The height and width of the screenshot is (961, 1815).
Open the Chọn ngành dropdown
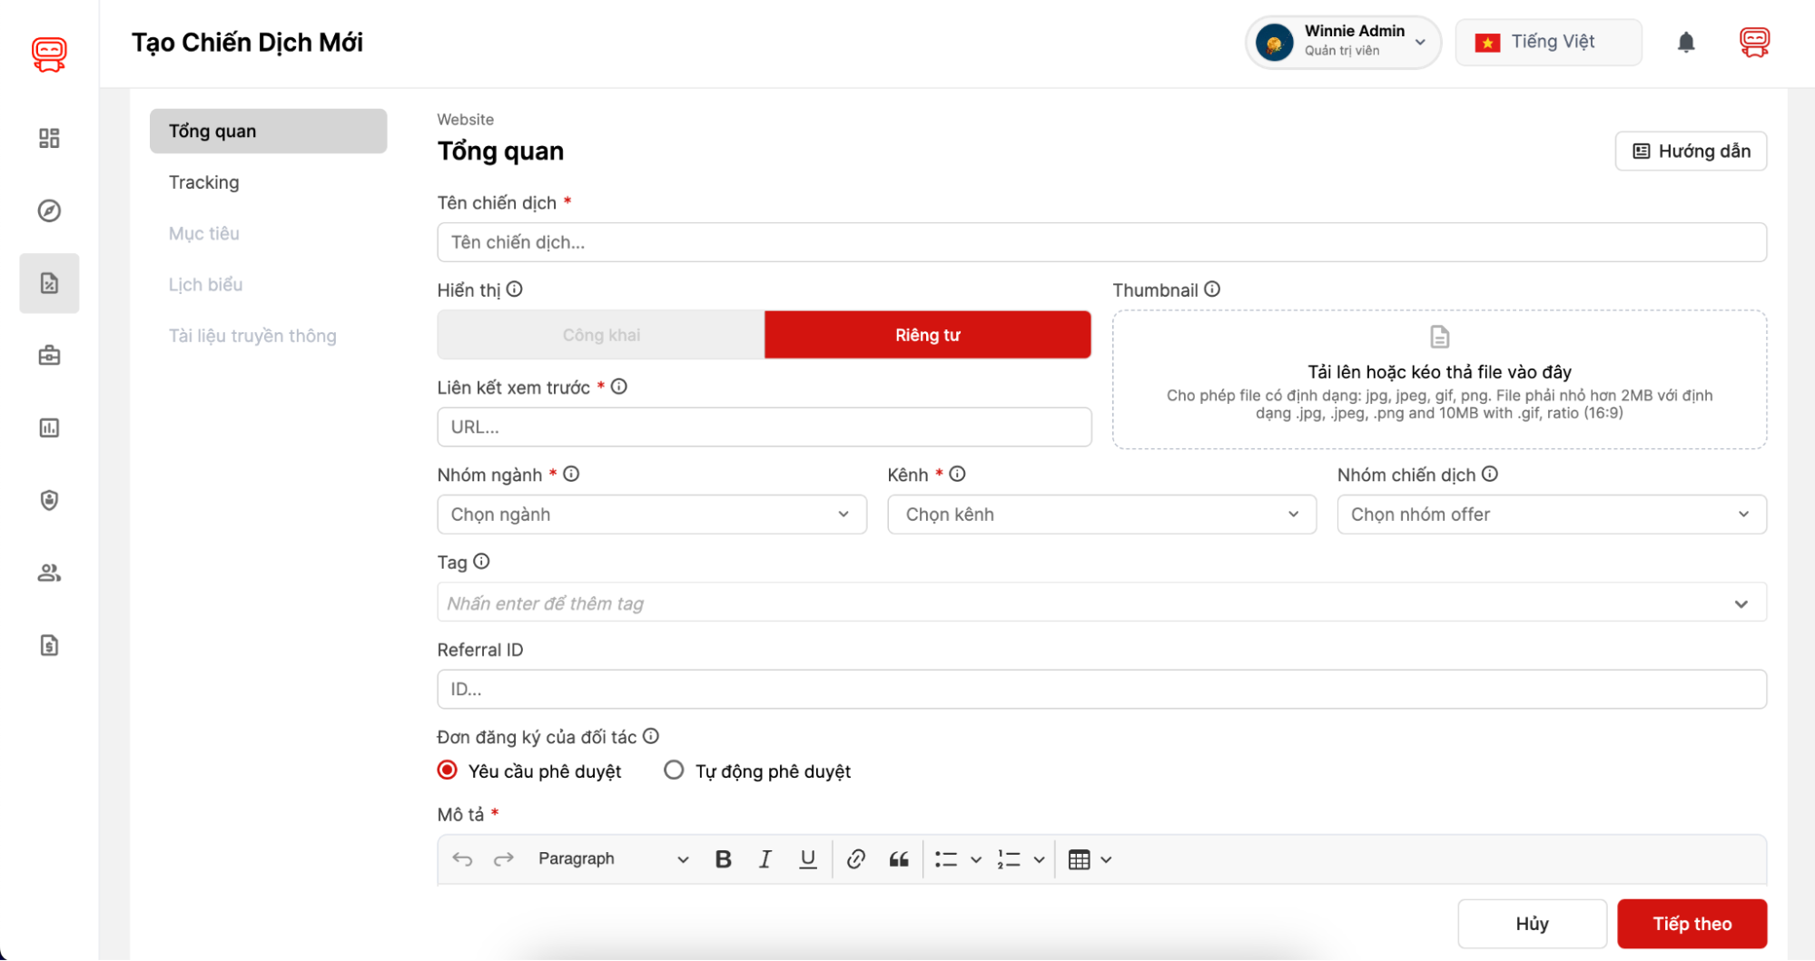click(x=651, y=515)
